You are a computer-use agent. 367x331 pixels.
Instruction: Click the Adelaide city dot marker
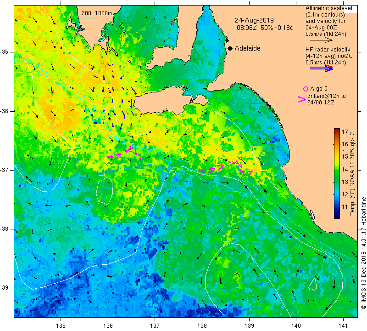tap(230, 48)
